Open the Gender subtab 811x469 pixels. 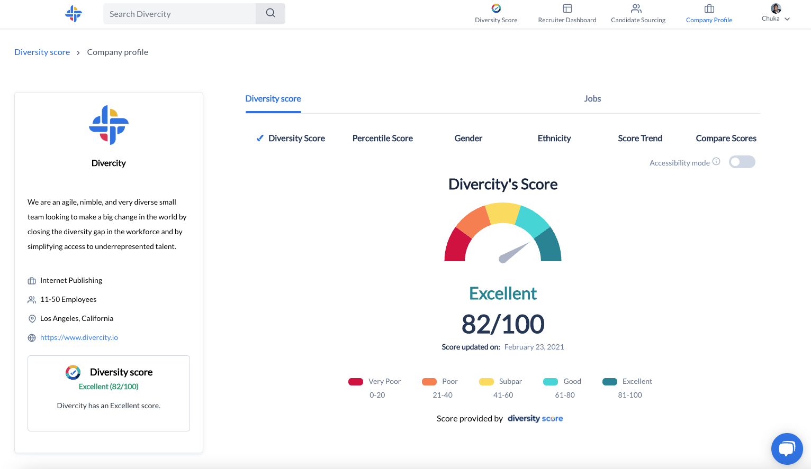[468, 138]
